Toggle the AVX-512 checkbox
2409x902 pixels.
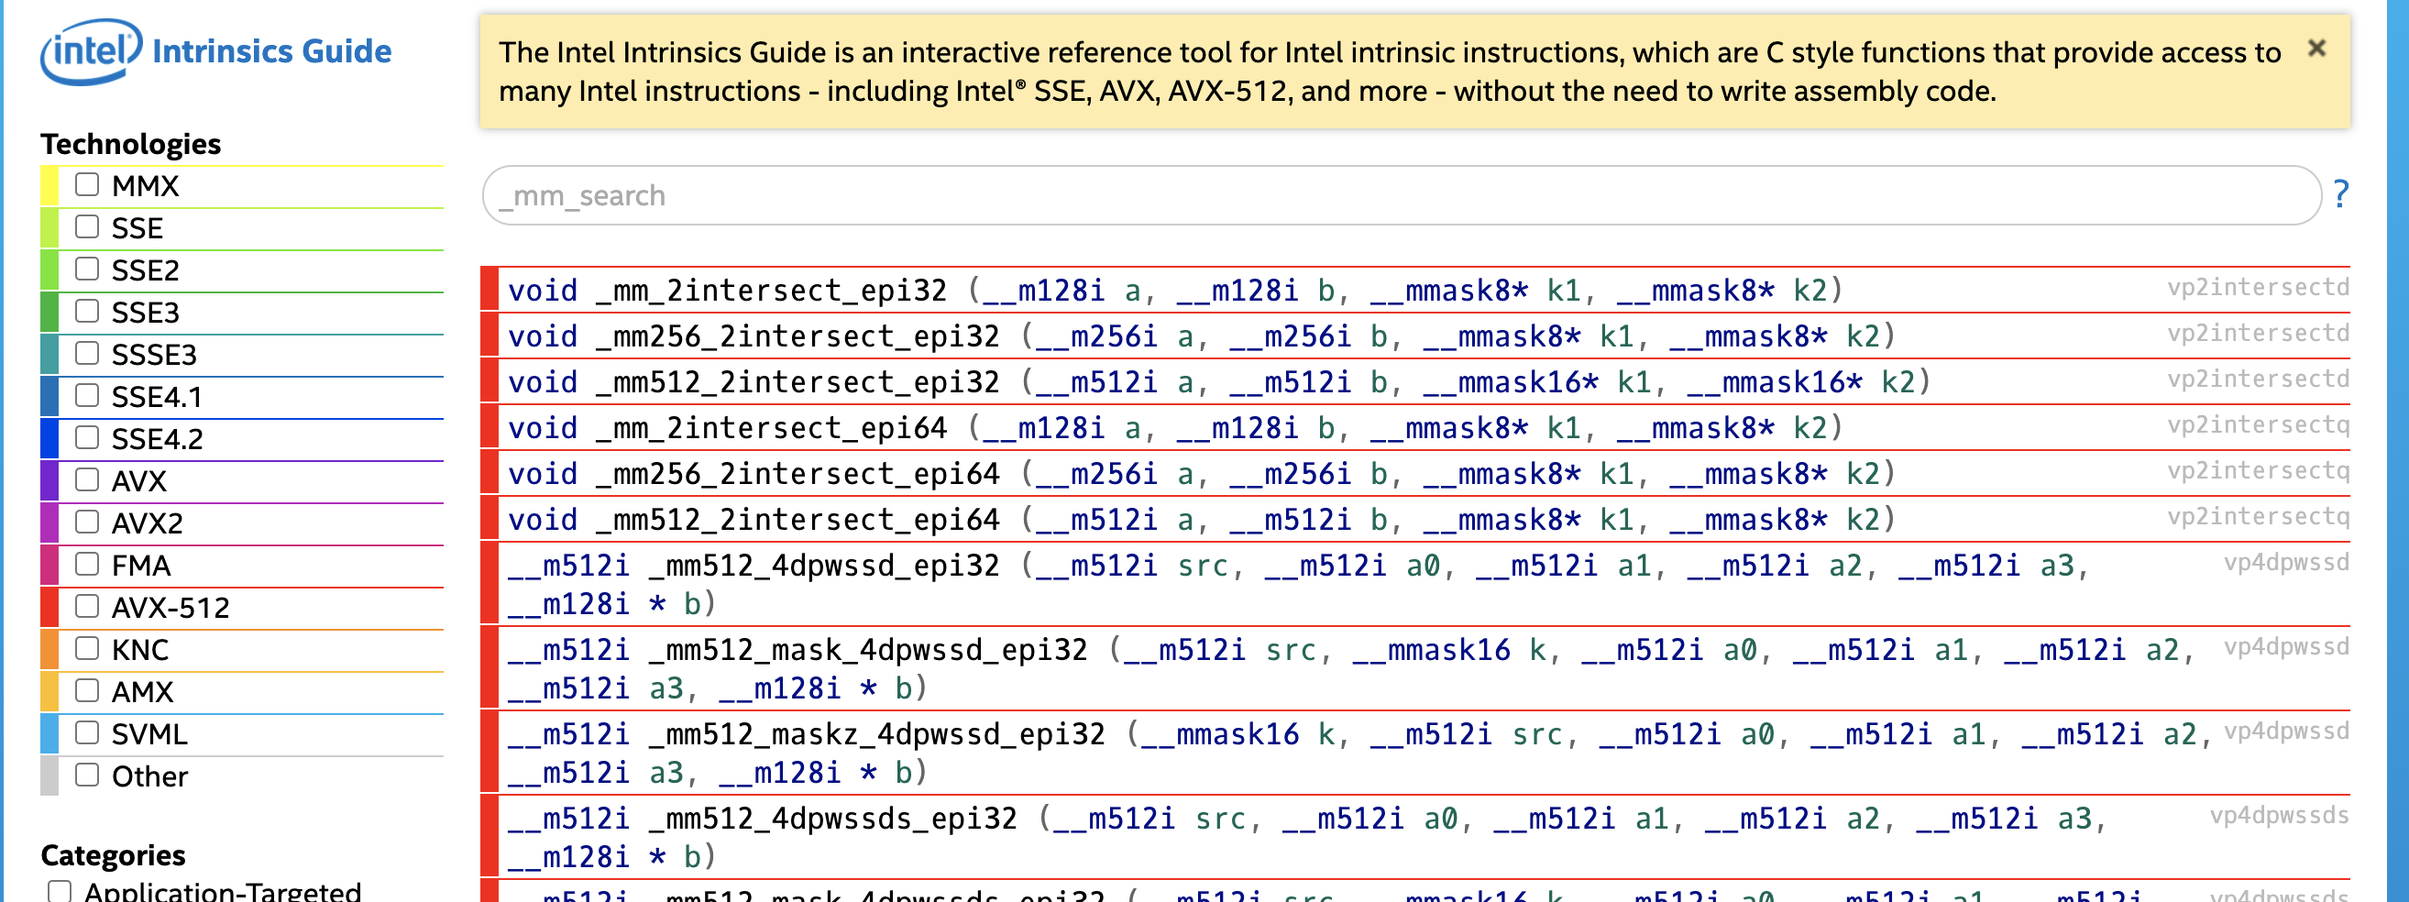tap(87, 606)
